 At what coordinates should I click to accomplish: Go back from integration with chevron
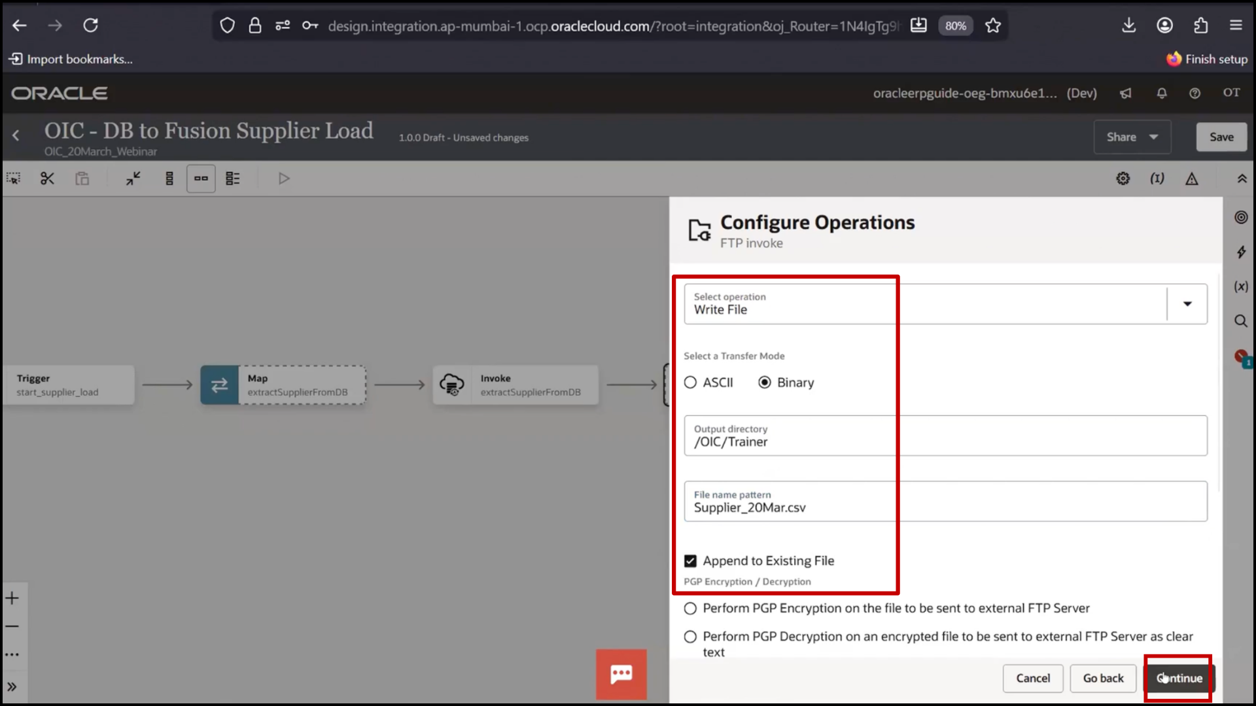tap(16, 135)
